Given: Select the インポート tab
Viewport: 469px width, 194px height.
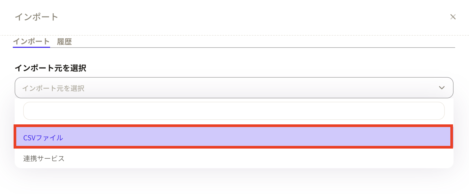Looking at the screenshot, I should click(x=31, y=41).
